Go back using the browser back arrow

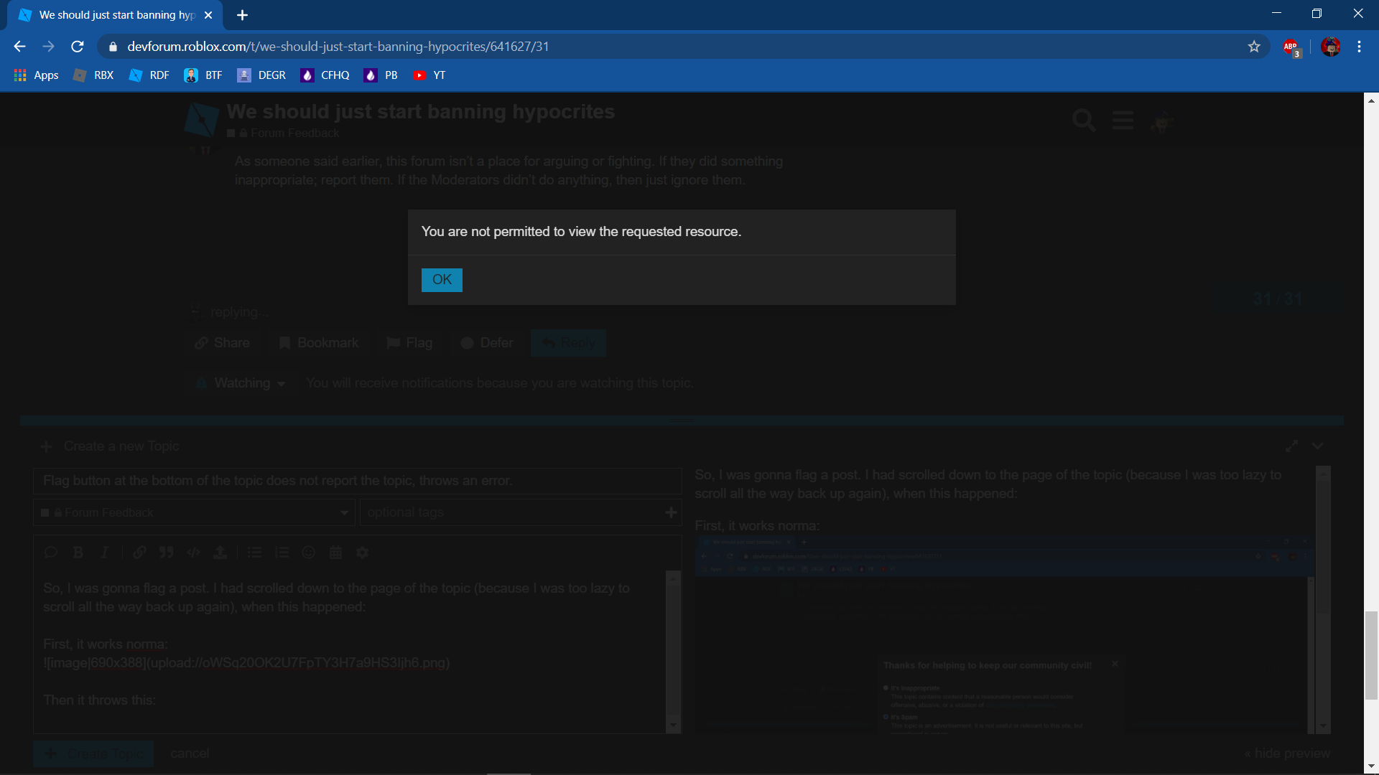(x=19, y=47)
